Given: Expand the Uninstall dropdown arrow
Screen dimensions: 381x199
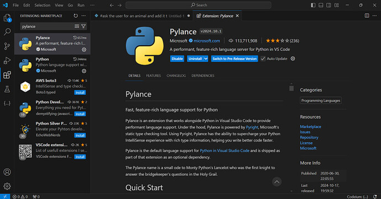Looking at the screenshot, I should tap(206, 59).
